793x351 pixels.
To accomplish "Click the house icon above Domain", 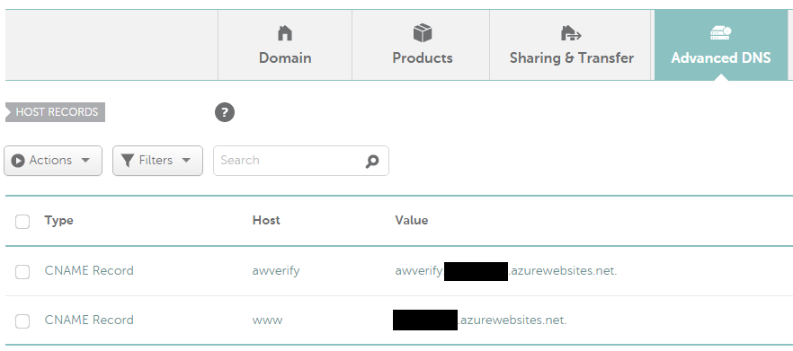I will [285, 33].
